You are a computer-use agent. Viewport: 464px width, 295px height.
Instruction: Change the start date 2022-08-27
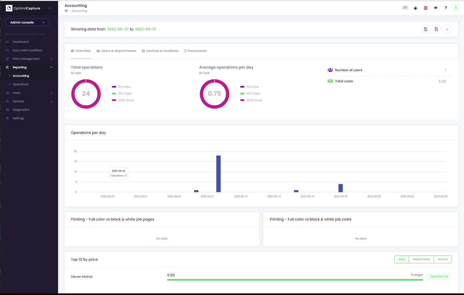click(x=117, y=29)
